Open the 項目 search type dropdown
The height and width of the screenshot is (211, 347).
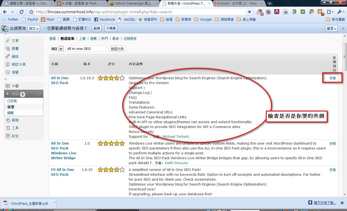tap(56, 49)
